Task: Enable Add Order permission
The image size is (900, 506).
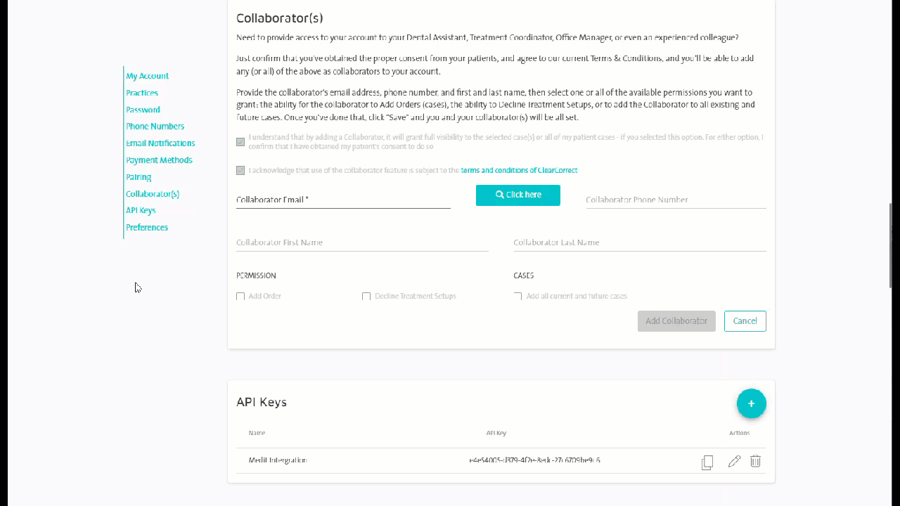Action: pyautogui.click(x=240, y=297)
